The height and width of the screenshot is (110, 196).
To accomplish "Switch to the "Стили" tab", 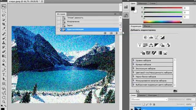I will point(153,3).
